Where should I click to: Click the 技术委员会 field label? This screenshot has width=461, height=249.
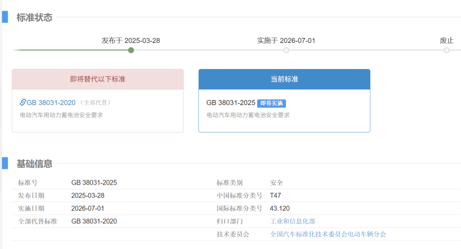point(233,235)
